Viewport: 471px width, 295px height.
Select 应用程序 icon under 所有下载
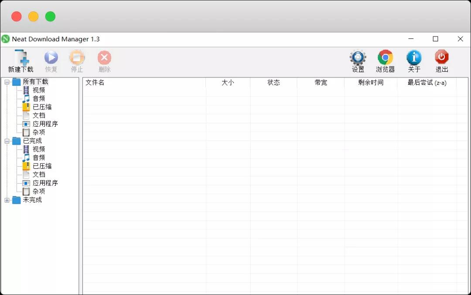tap(26, 124)
